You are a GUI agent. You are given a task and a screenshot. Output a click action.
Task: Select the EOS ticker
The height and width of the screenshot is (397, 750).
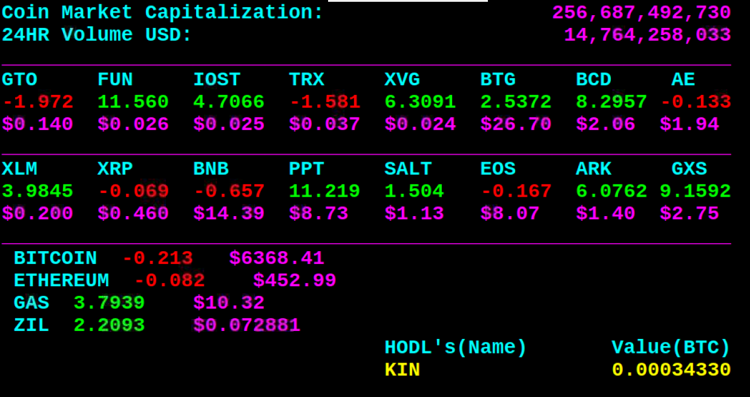coord(498,168)
